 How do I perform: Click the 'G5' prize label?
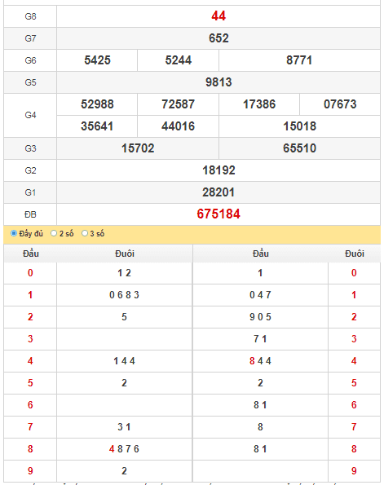click(x=30, y=82)
